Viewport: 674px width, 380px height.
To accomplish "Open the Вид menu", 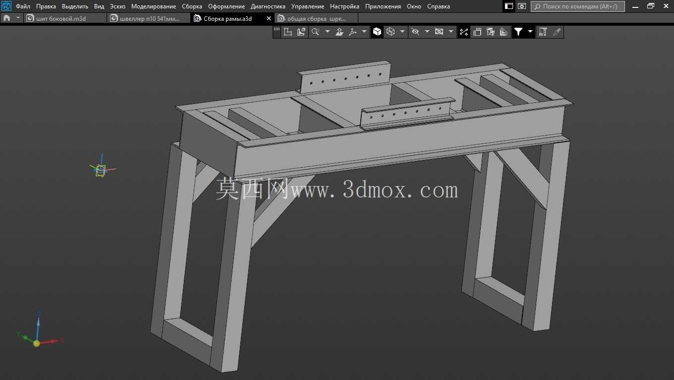I will (x=99, y=6).
